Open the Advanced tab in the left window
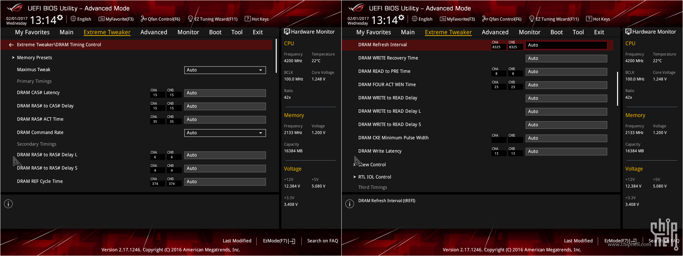The width and height of the screenshot is (683, 256). coord(154,32)
